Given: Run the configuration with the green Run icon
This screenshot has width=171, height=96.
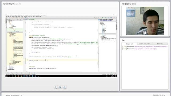Looking at the screenshot, I should 103,18.
